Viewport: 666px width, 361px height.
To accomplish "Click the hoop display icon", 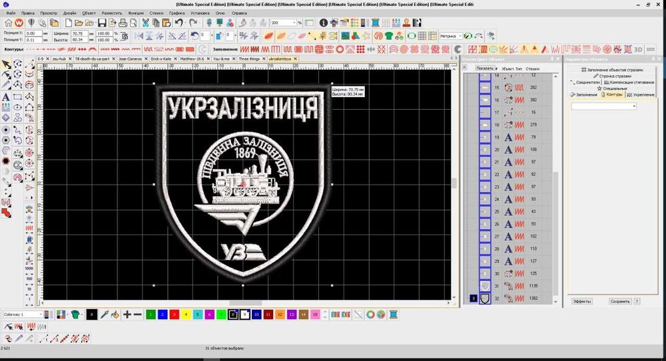I will coord(411,36).
